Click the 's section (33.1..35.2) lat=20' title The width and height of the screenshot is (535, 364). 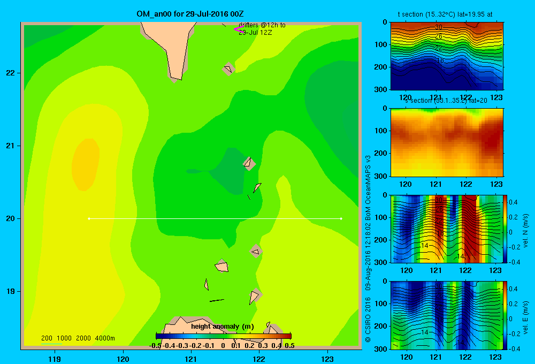tap(446, 101)
